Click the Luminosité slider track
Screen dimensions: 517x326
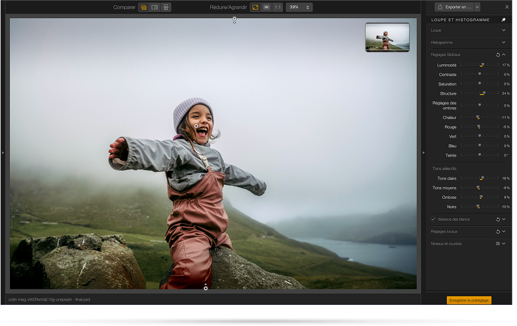pos(479,65)
